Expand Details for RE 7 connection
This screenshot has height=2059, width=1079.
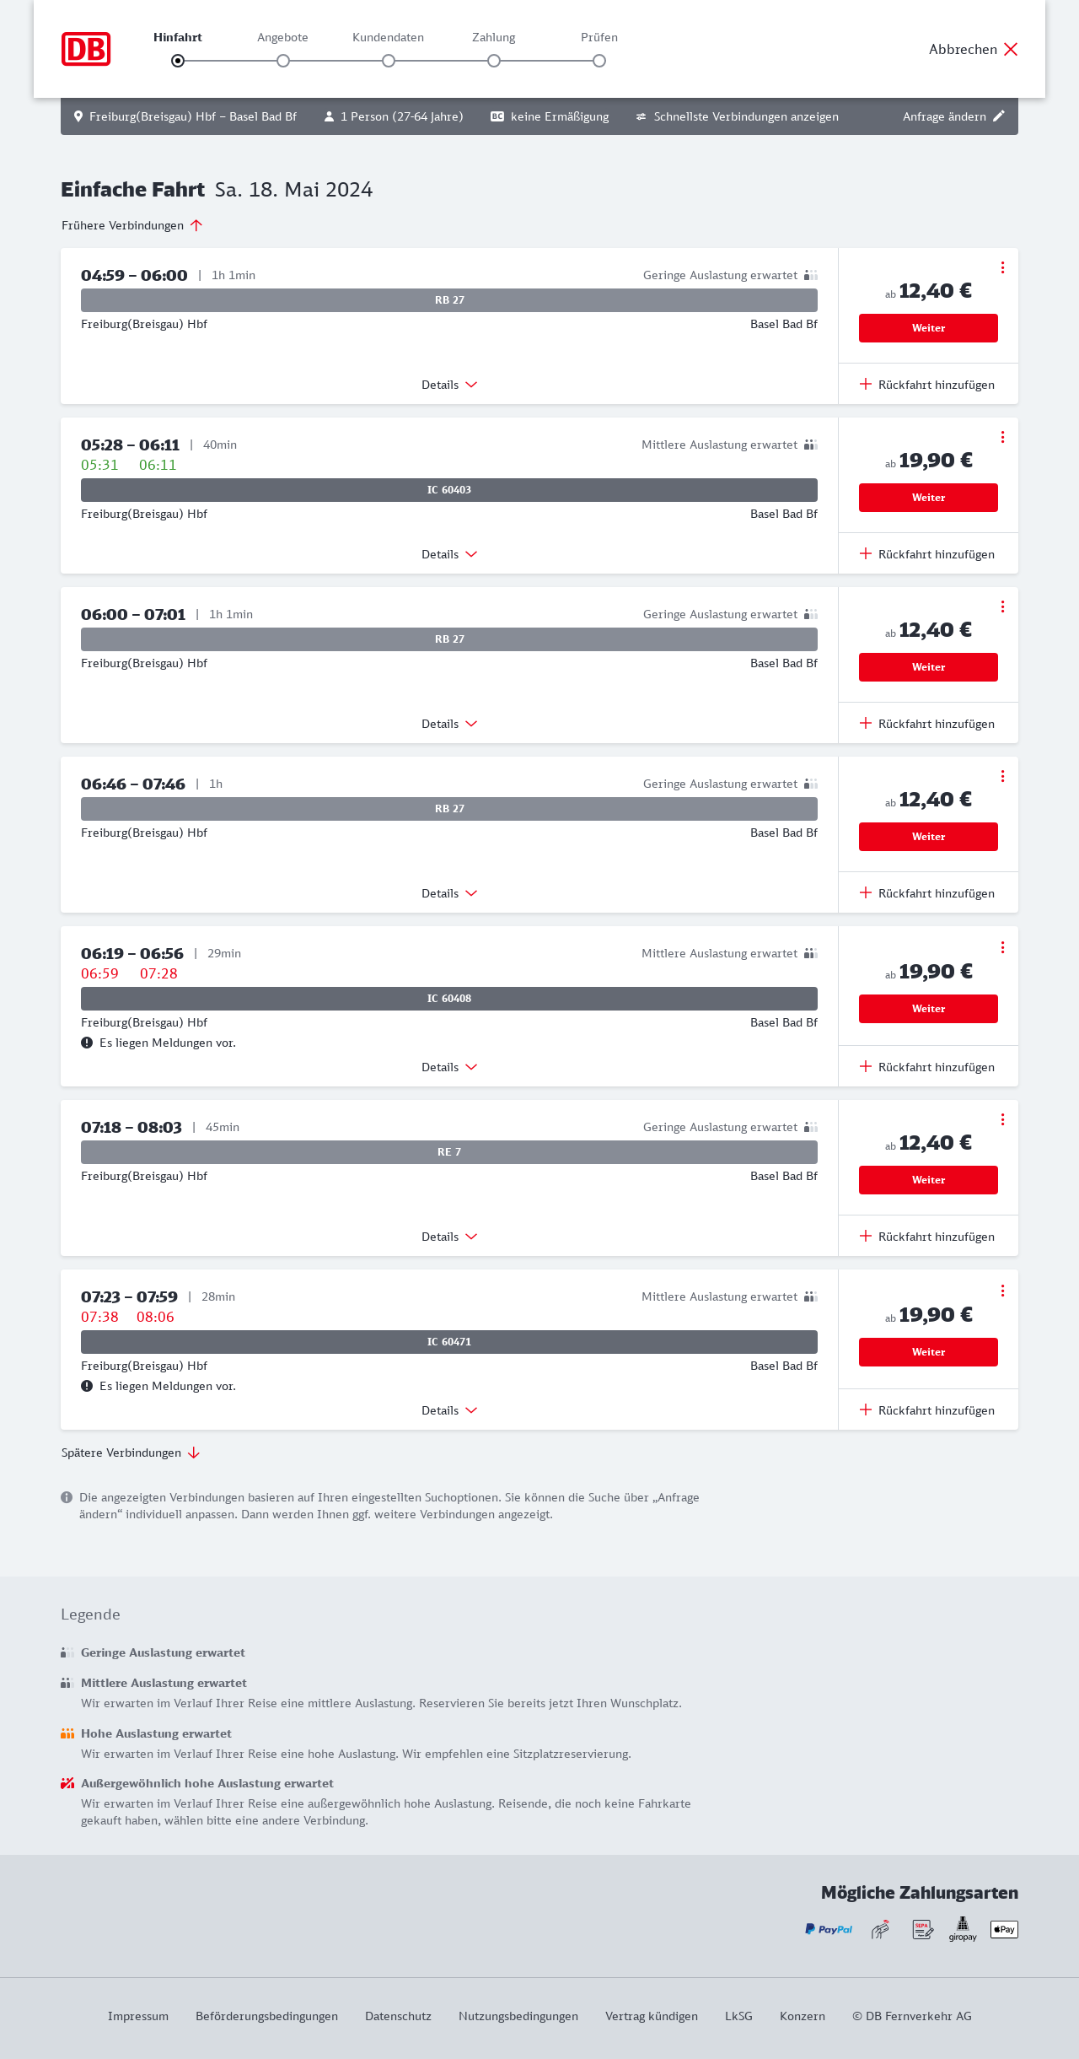[449, 1237]
